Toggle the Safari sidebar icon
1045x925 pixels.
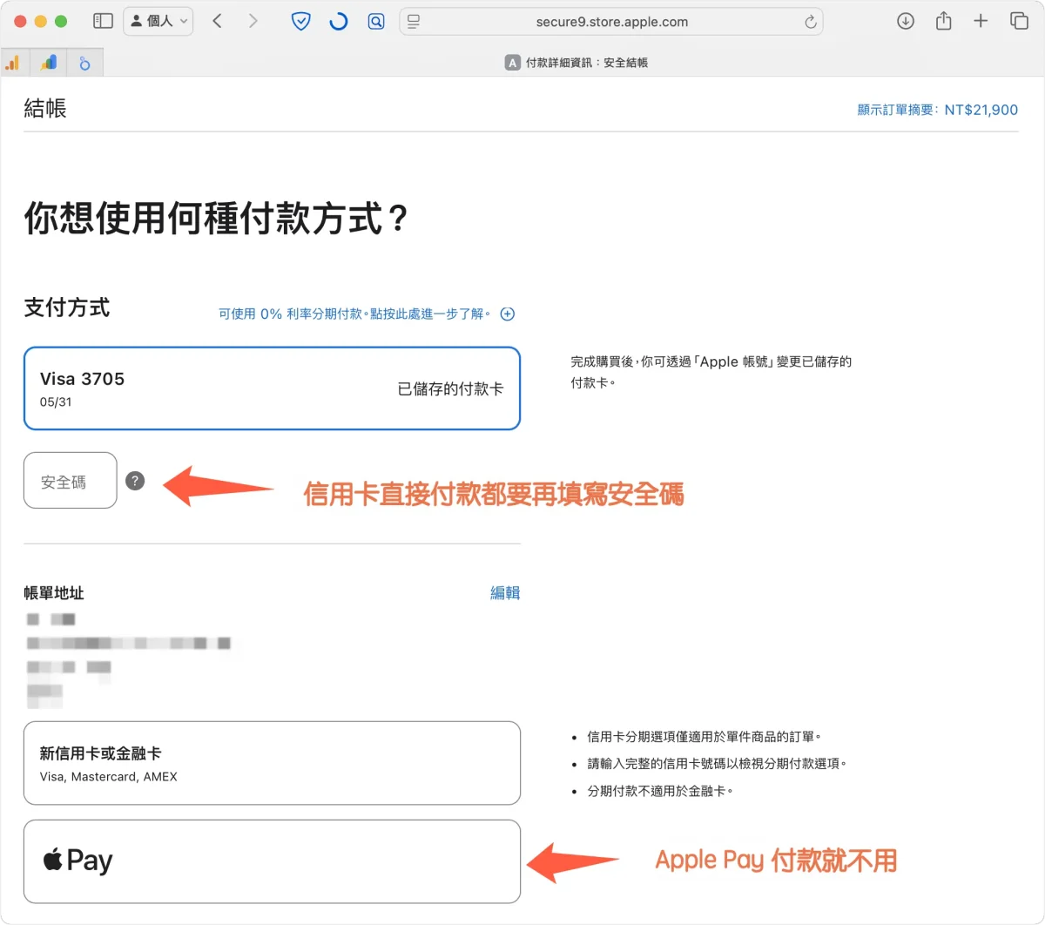click(x=103, y=21)
